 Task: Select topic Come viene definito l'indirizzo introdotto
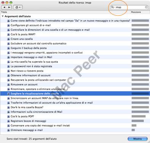pos(70,21)
